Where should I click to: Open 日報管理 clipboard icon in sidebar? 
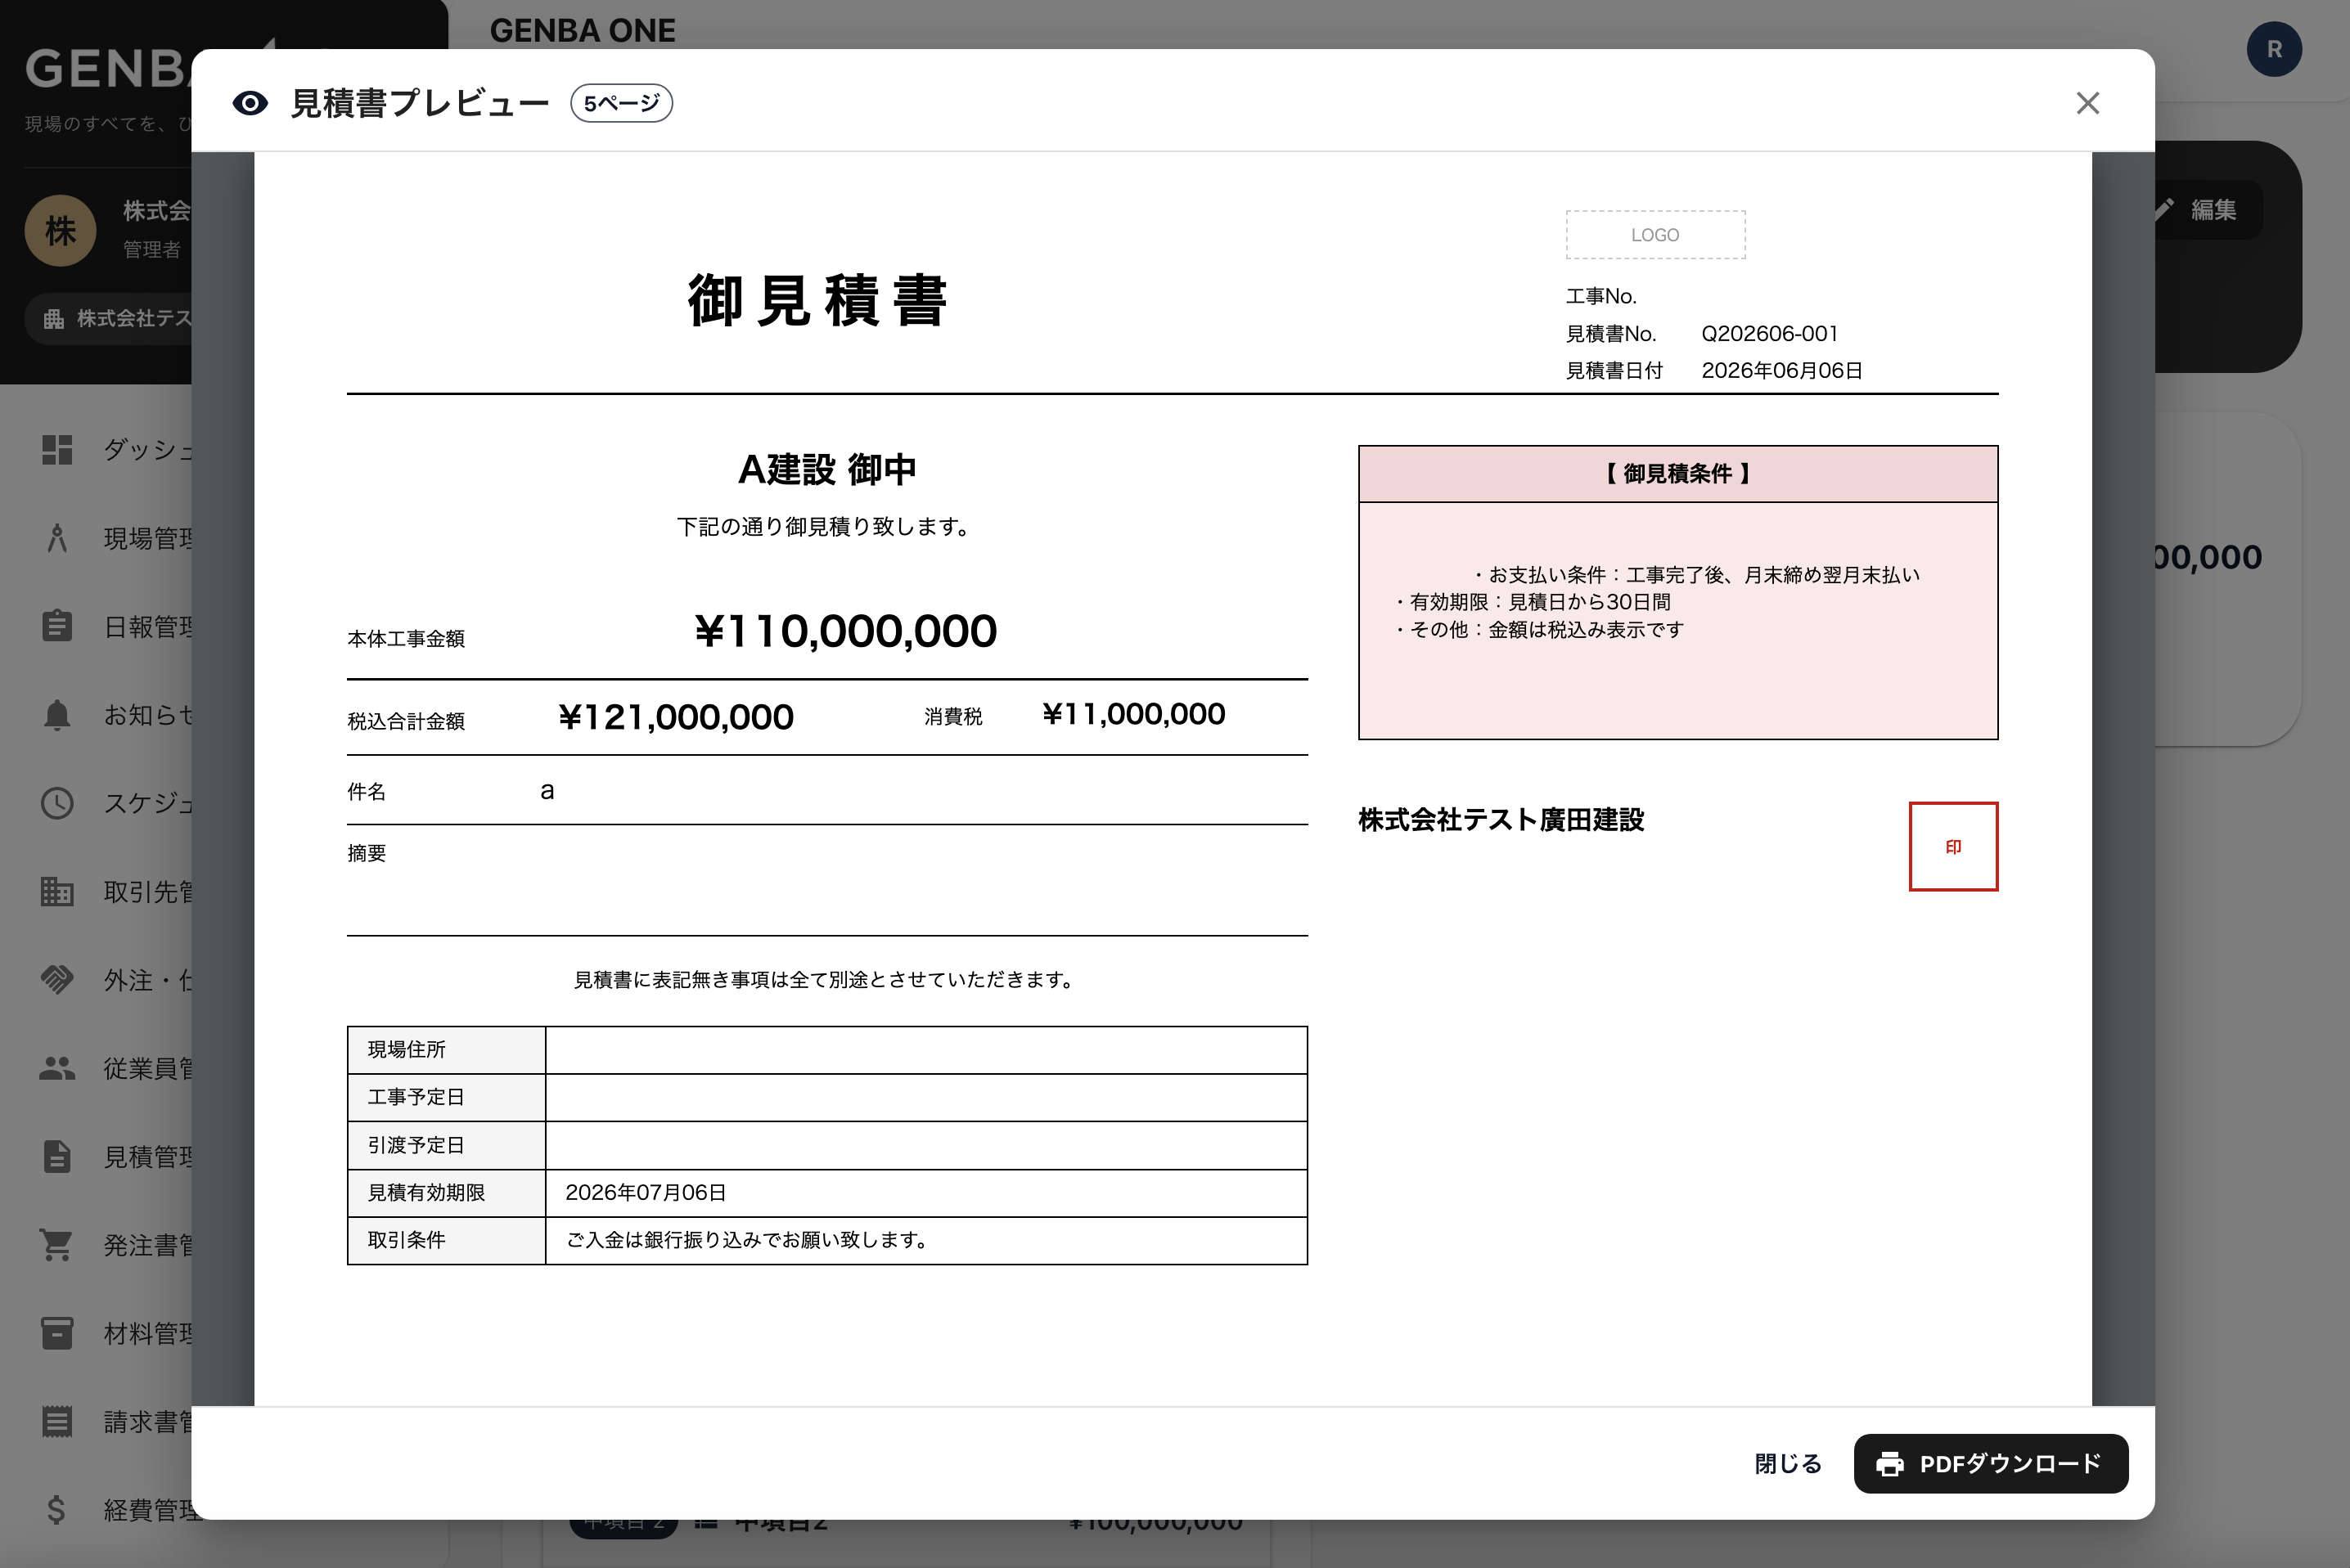click(x=57, y=626)
